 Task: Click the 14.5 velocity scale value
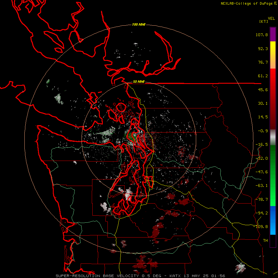(x=263, y=117)
